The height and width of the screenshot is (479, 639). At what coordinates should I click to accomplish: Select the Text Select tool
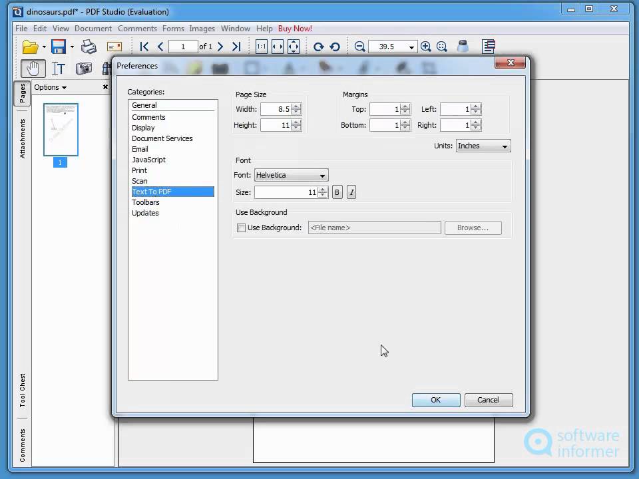point(59,69)
